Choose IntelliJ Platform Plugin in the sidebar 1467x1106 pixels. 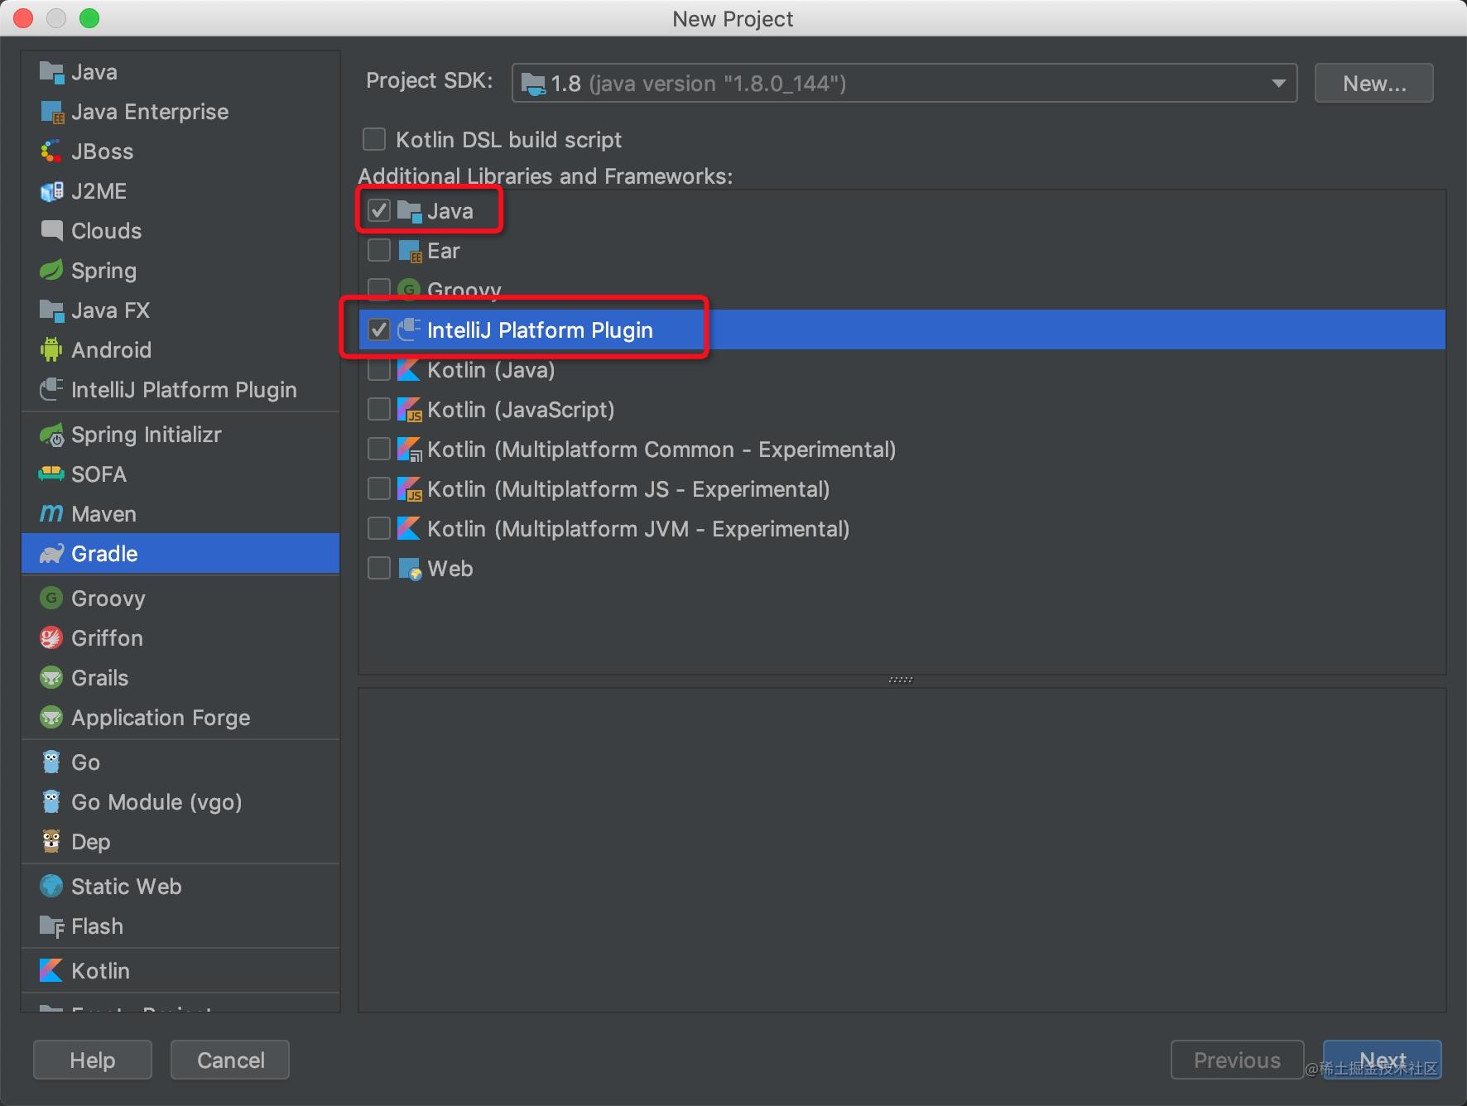point(180,390)
